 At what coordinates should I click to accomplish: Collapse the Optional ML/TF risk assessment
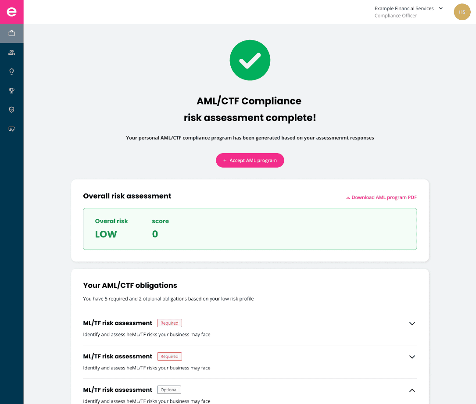[x=412, y=390]
